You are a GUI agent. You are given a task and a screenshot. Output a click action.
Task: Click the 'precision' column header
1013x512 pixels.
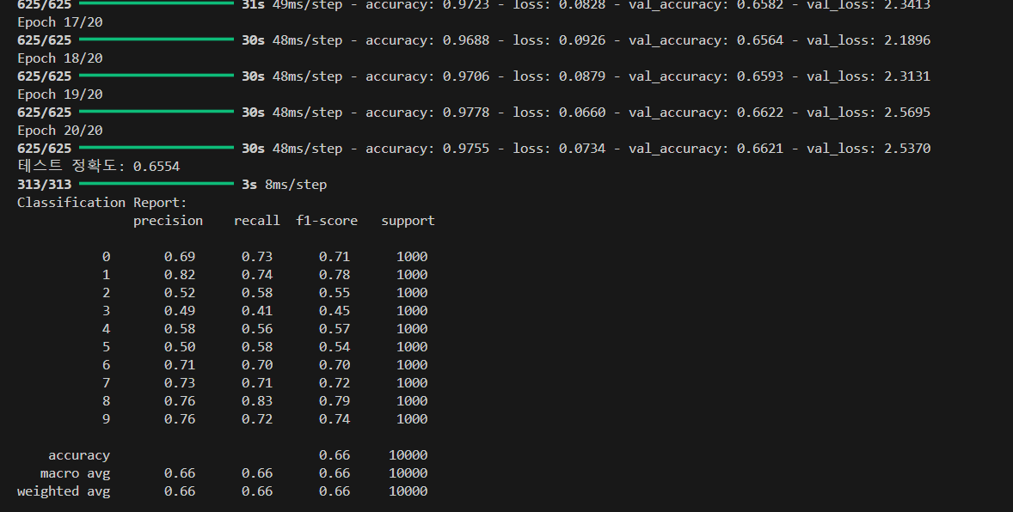(x=168, y=221)
